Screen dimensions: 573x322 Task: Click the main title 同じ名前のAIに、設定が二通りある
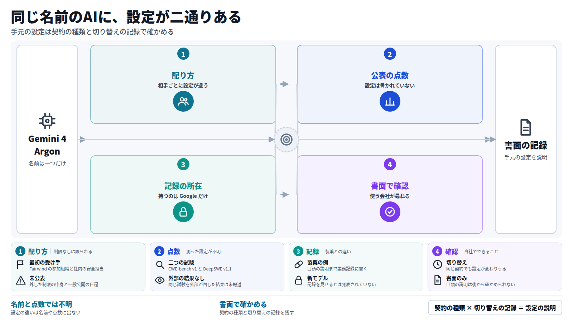pos(126,17)
